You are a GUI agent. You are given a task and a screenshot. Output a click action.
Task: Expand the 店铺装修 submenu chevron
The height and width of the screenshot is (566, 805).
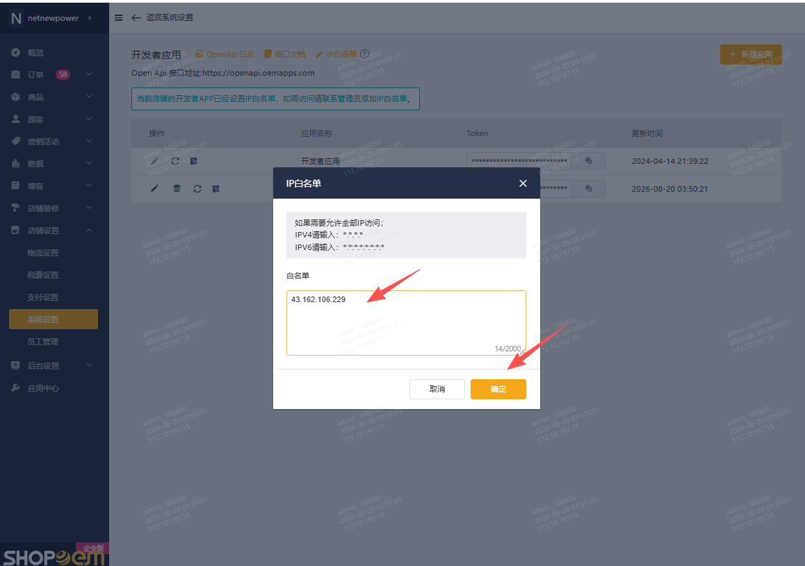(x=90, y=208)
